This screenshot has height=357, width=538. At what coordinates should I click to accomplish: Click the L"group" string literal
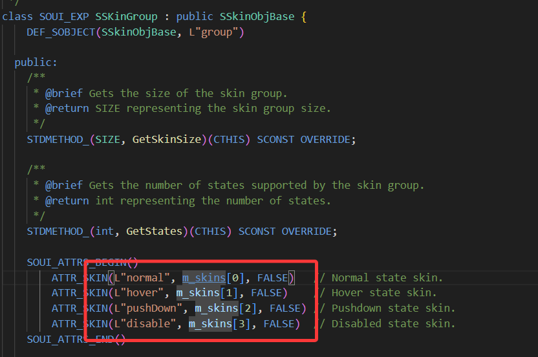pos(215,32)
